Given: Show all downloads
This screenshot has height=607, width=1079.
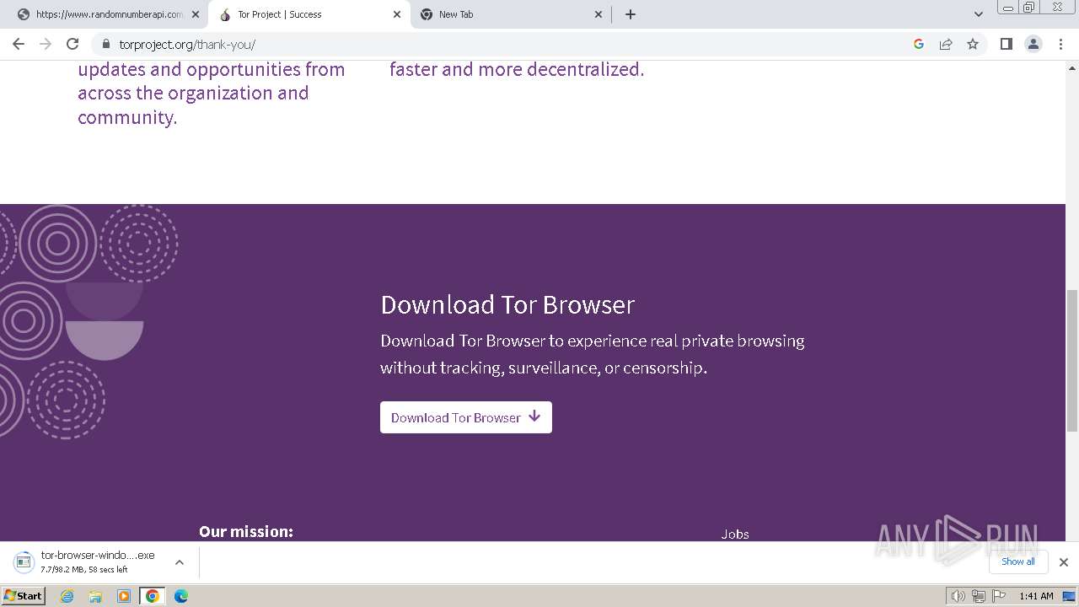Looking at the screenshot, I should pos(1018,561).
